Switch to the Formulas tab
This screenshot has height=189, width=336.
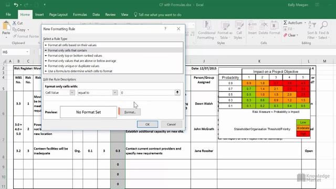coord(80,15)
